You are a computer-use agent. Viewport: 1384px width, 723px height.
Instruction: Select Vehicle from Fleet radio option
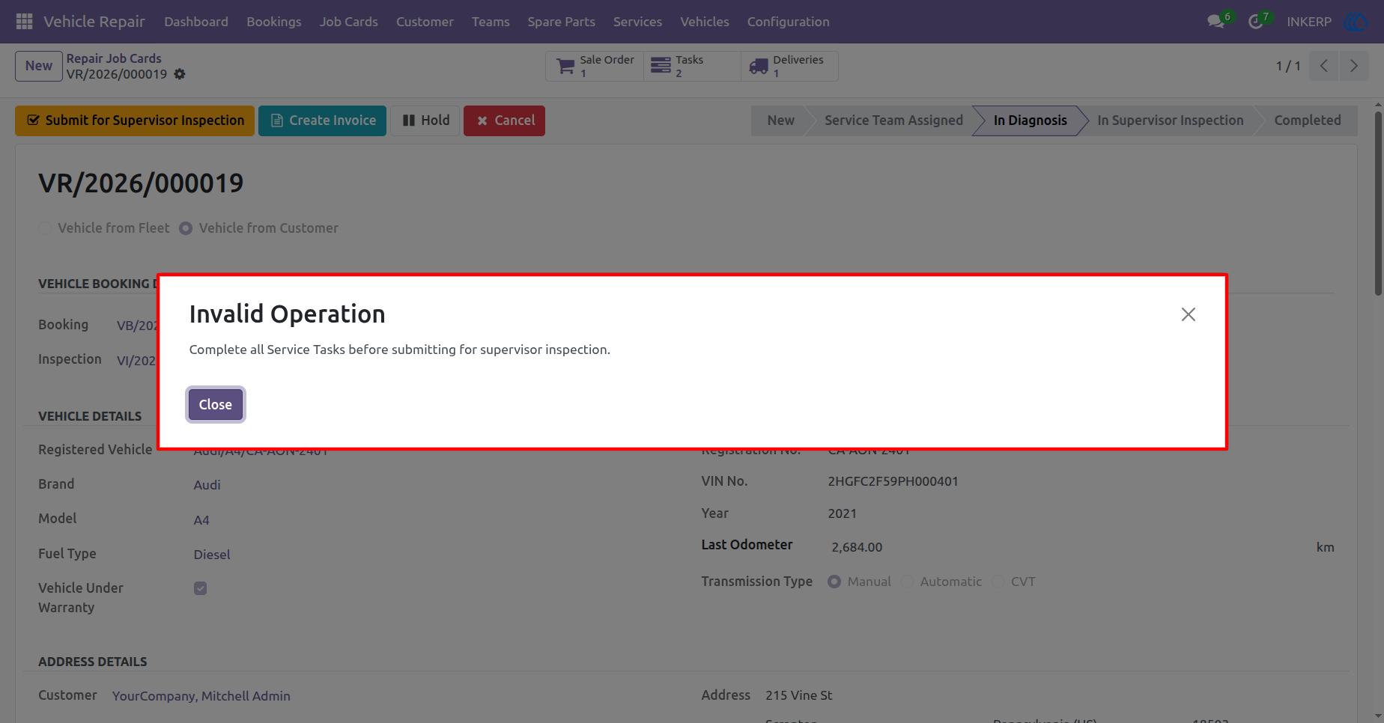pyautogui.click(x=45, y=228)
